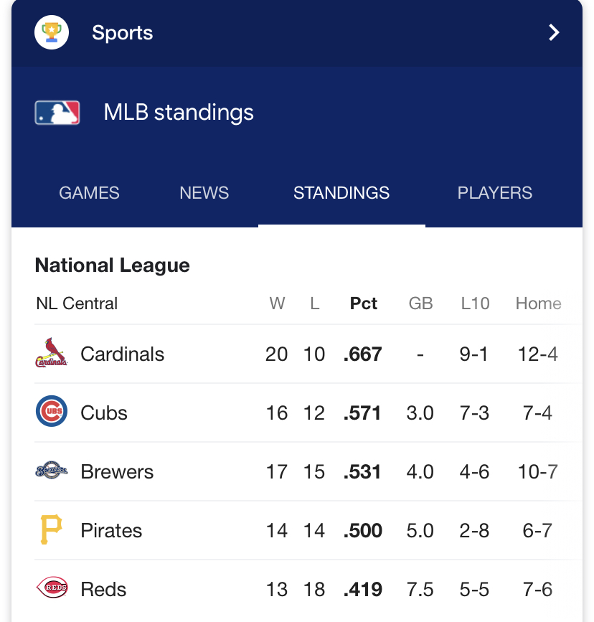Click the Reds team logo
594x622 pixels.
pos(52,588)
